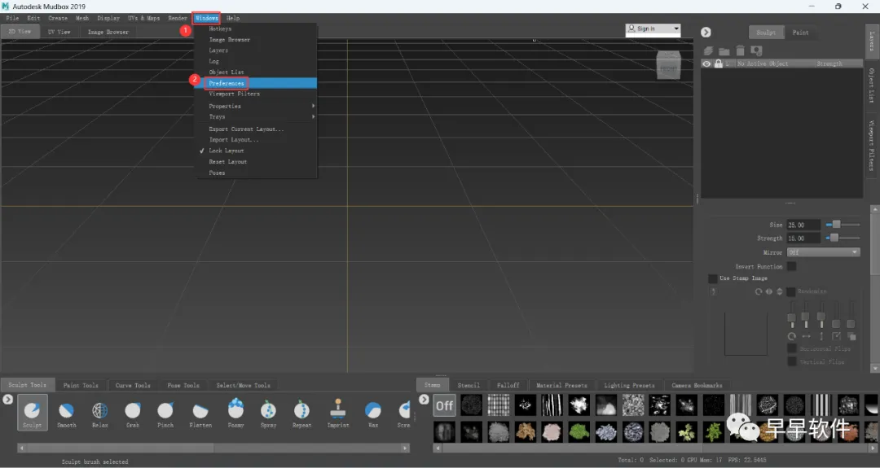
Task: Toggle layer visibility eye icon
Action: [x=706, y=63]
